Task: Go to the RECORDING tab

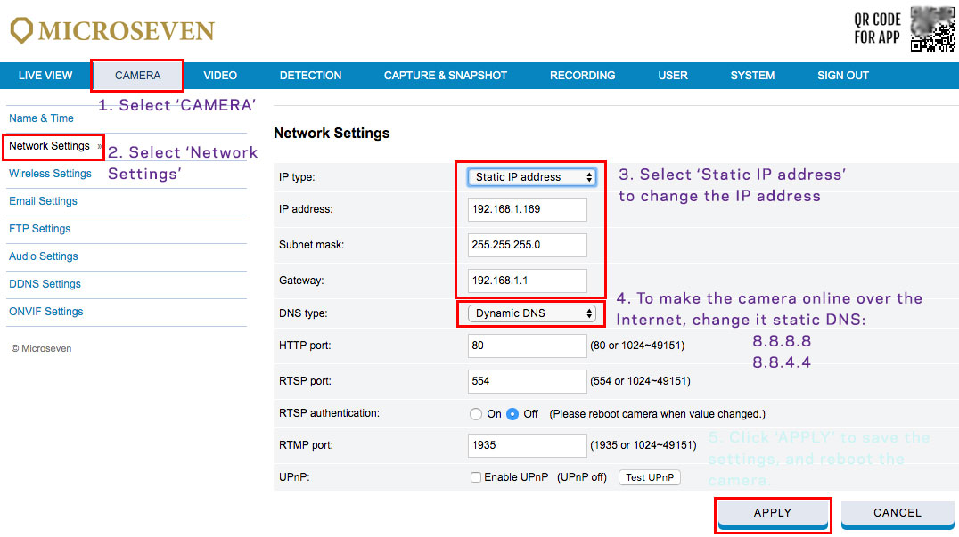Action: (x=582, y=76)
